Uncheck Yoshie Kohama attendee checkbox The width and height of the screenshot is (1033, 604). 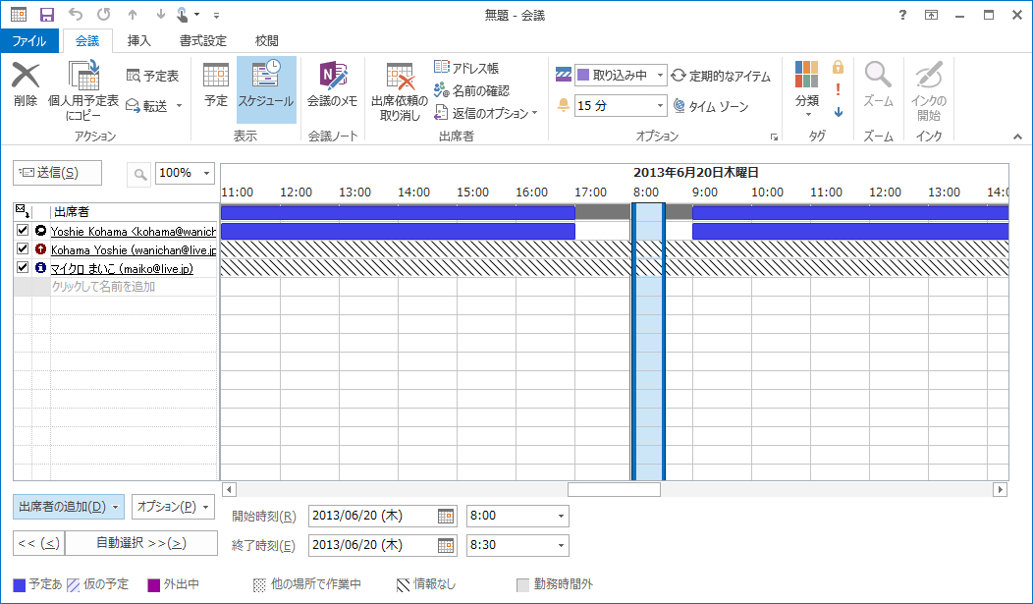click(23, 230)
